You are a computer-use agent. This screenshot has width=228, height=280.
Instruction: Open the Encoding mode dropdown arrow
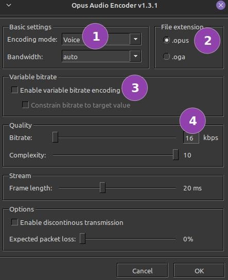pos(135,39)
